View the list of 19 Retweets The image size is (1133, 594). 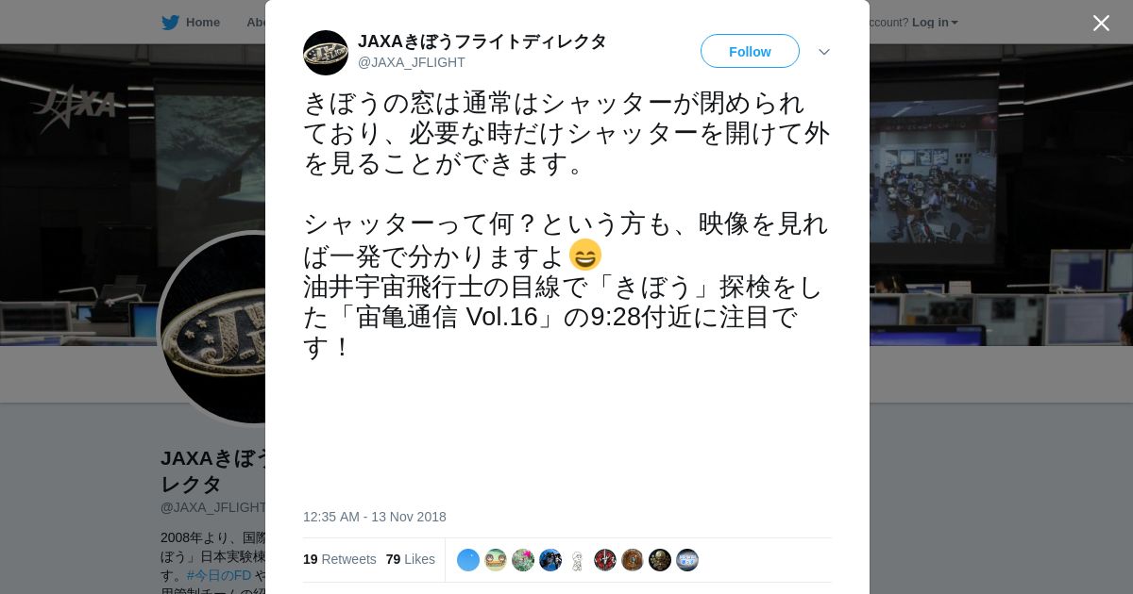pyautogui.click(x=339, y=559)
